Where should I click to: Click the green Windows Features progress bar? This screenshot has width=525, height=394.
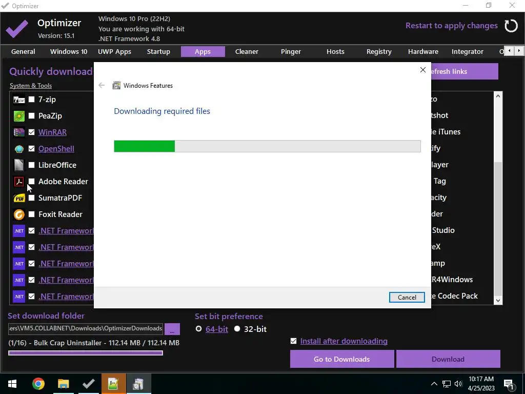267,146
